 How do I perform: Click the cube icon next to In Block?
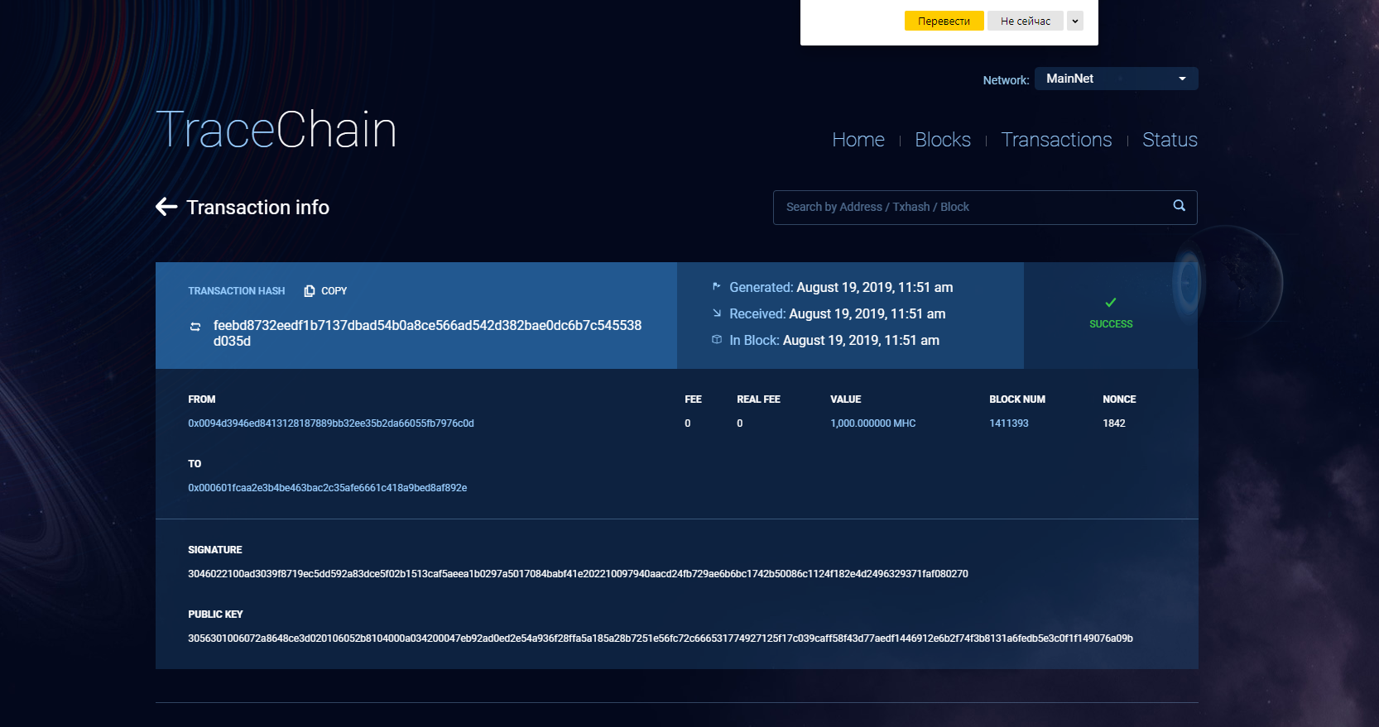717,340
